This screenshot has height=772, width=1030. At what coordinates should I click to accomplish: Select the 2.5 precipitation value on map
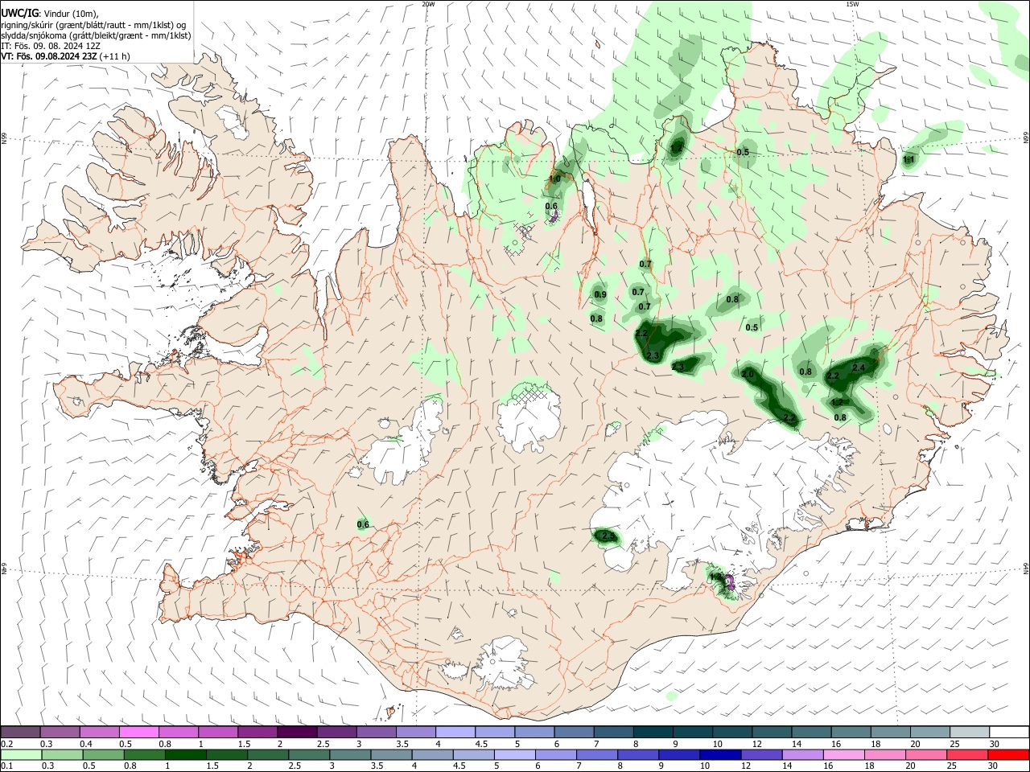[609, 536]
